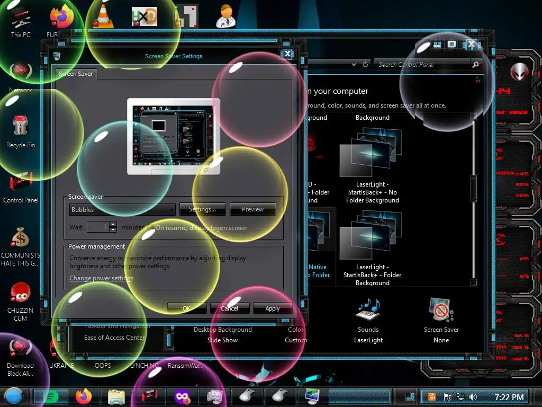Click the Alienware head gadget icon

[x=519, y=72]
